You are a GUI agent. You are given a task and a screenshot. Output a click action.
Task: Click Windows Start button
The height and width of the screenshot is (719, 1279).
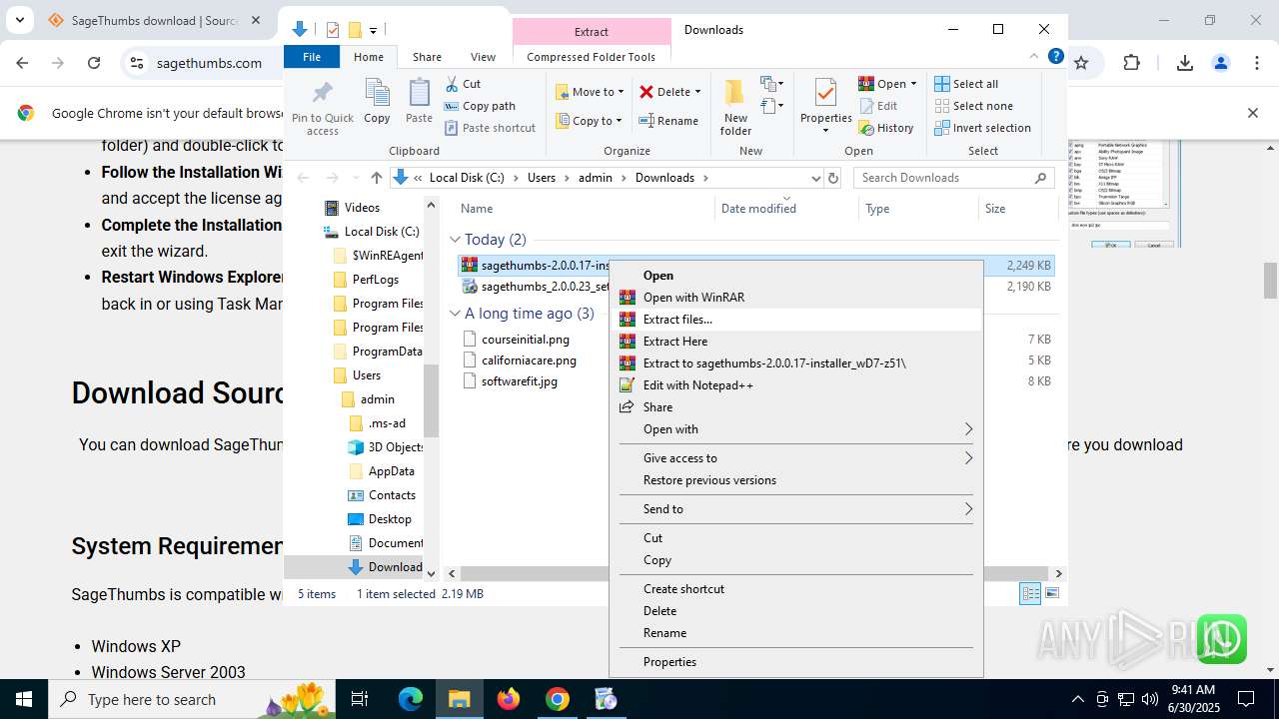click(x=24, y=699)
